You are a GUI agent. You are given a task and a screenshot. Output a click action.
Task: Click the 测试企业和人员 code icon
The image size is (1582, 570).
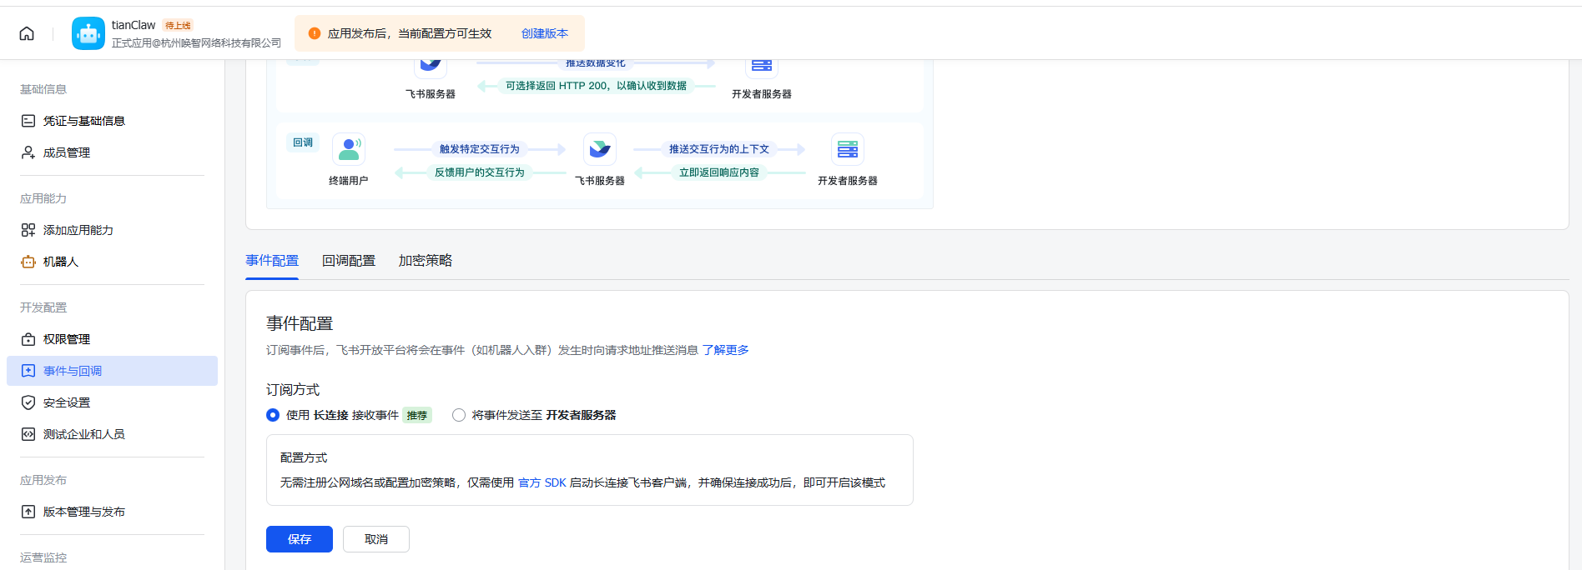click(28, 434)
